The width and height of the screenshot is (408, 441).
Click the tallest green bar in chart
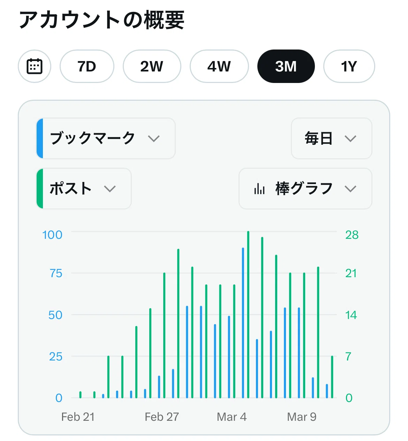click(x=248, y=314)
